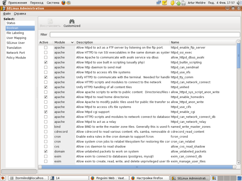This screenshot has width=242, height=181.
Task: Open the Network Port section
Action: (20, 52)
